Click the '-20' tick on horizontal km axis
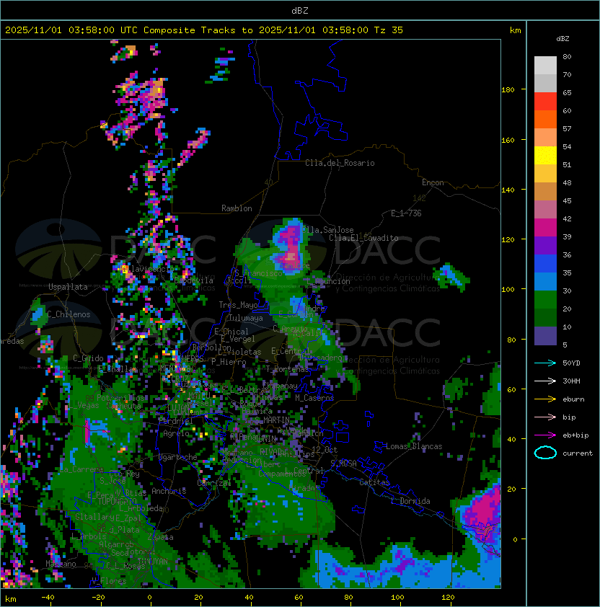 (98, 598)
